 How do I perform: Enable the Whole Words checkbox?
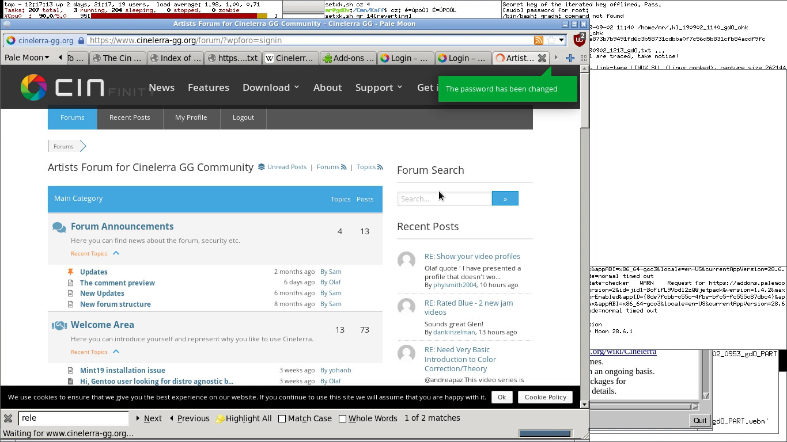pyautogui.click(x=342, y=418)
